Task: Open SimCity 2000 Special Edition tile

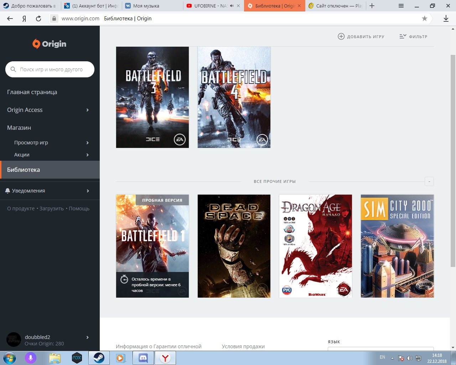Action: 397,246
